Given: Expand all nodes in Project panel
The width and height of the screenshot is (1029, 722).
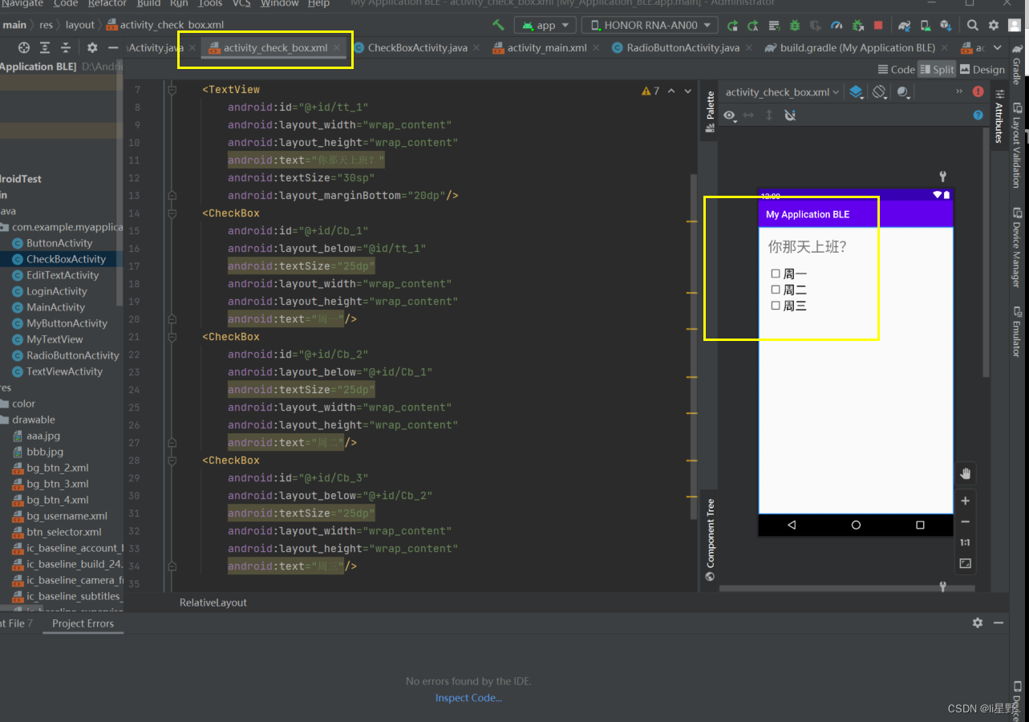Looking at the screenshot, I should click(x=45, y=47).
